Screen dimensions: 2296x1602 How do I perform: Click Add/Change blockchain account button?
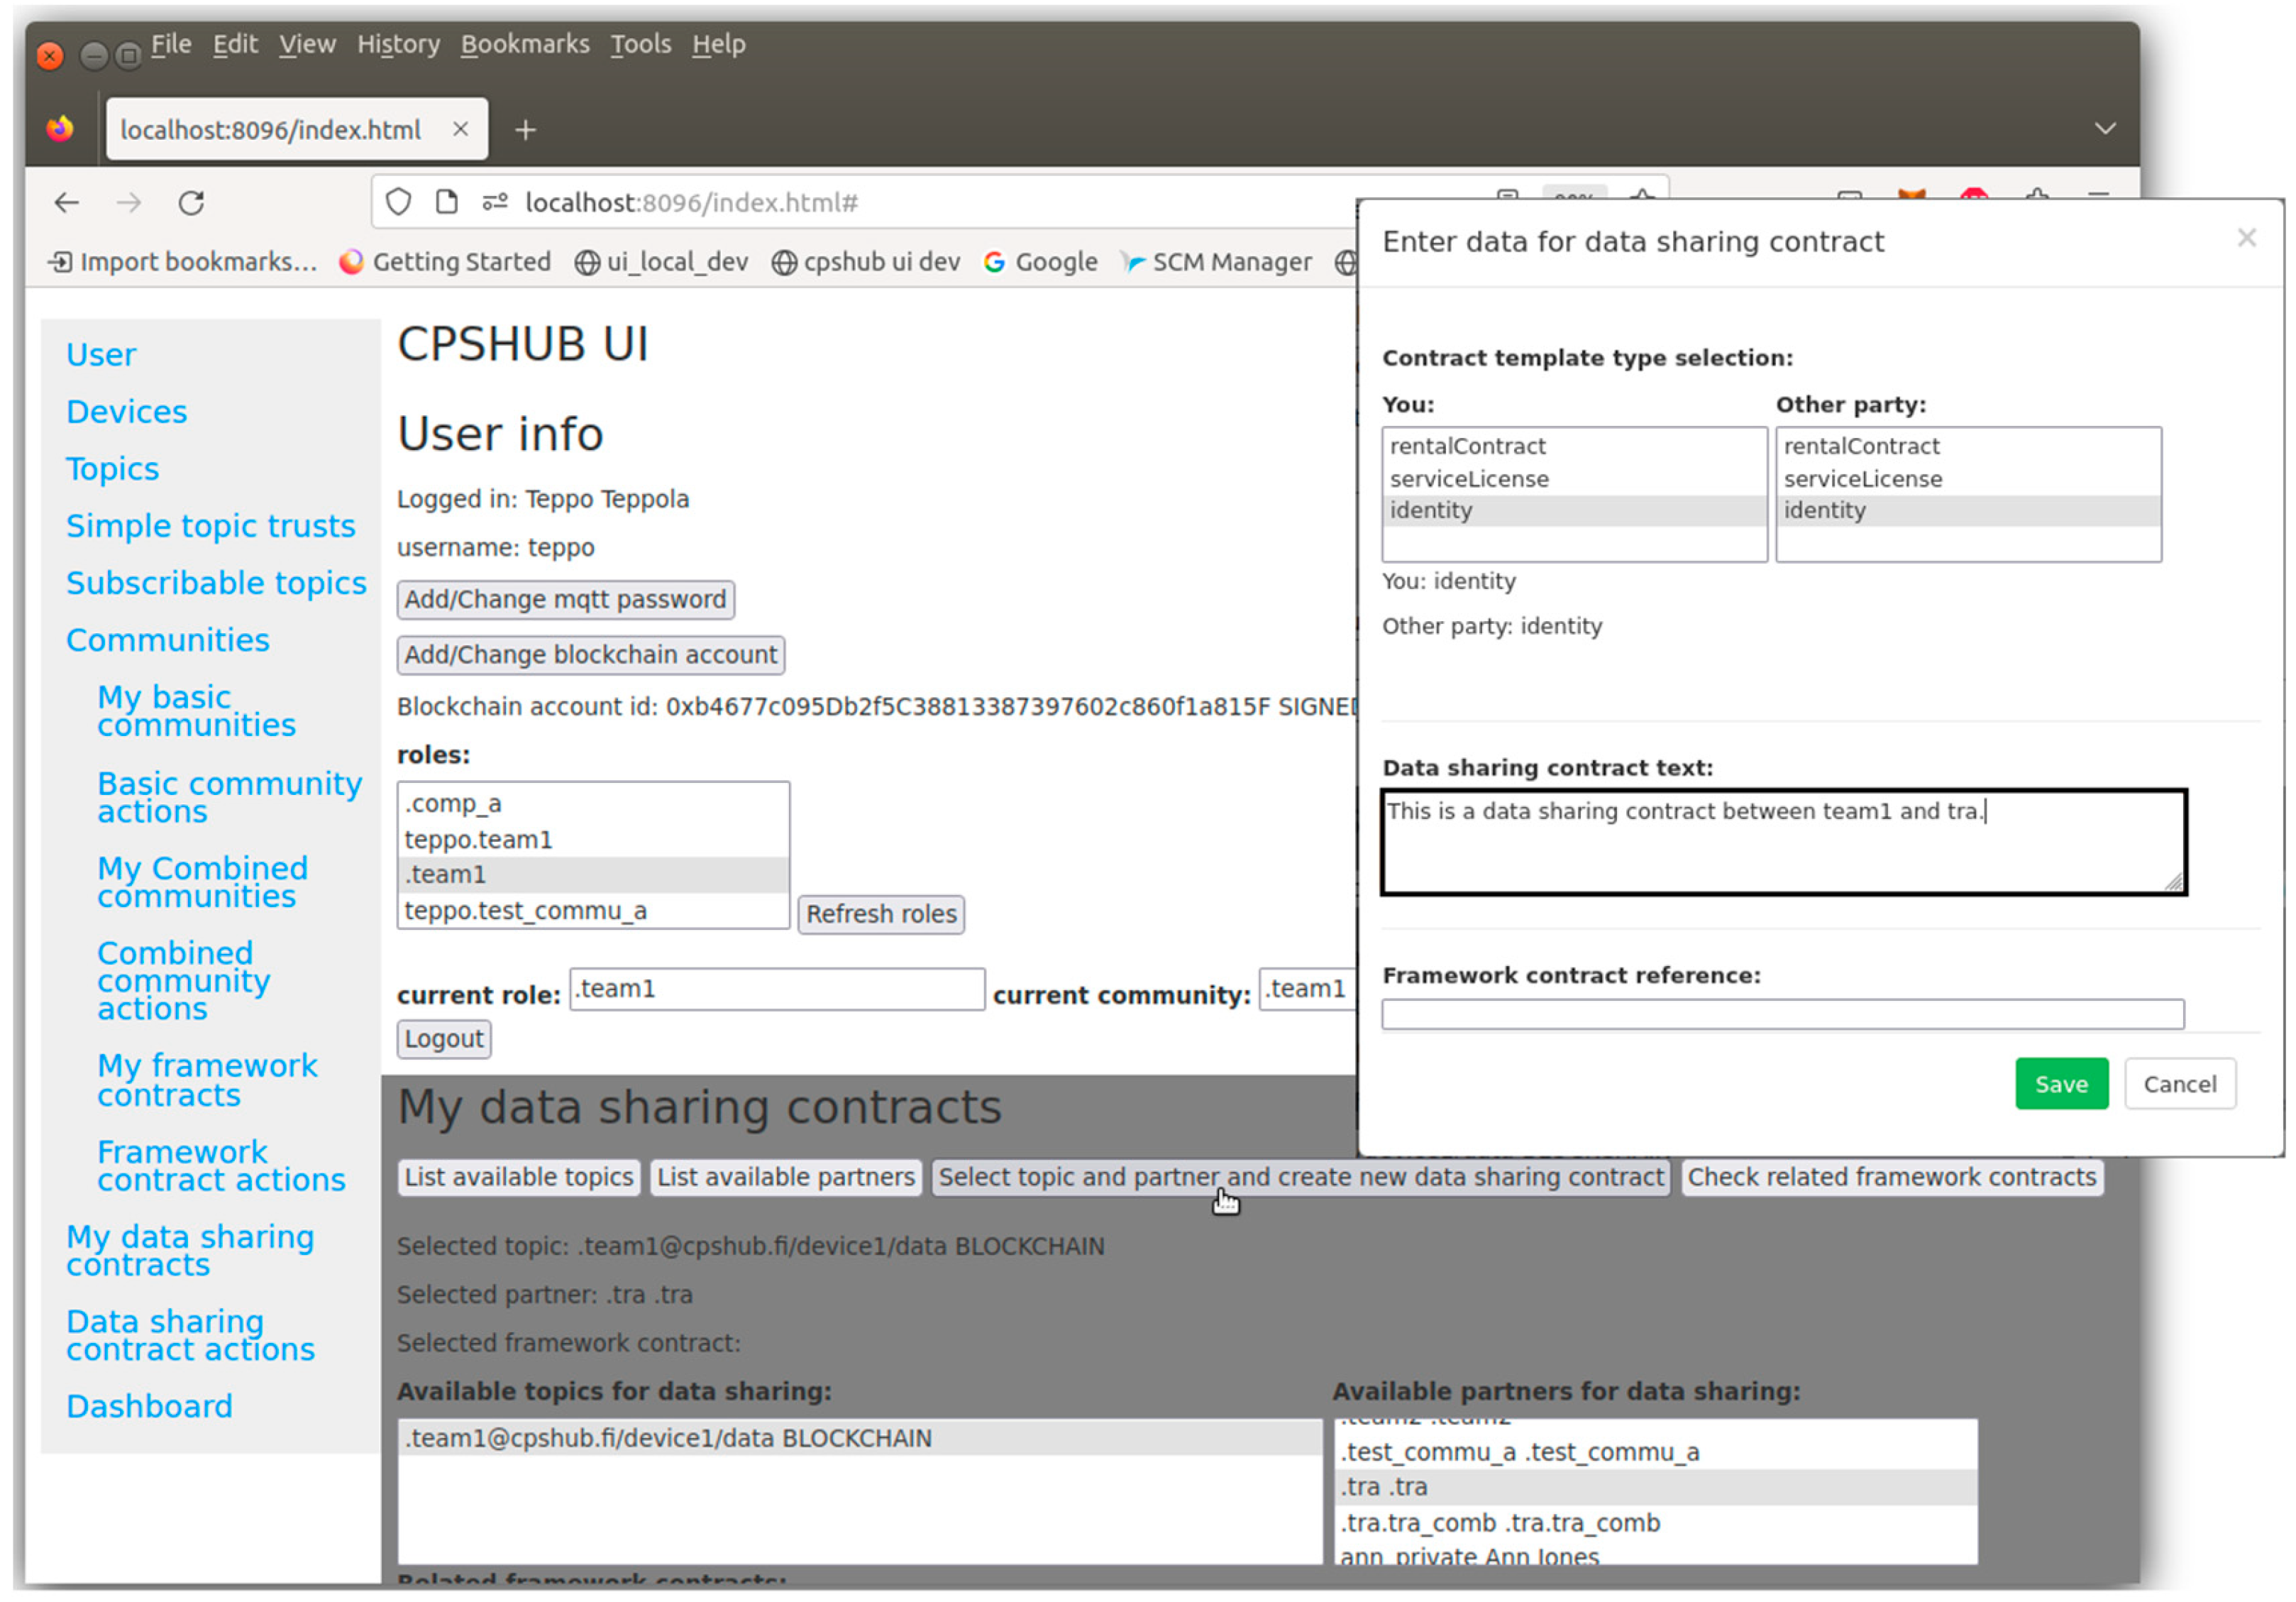tap(590, 654)
